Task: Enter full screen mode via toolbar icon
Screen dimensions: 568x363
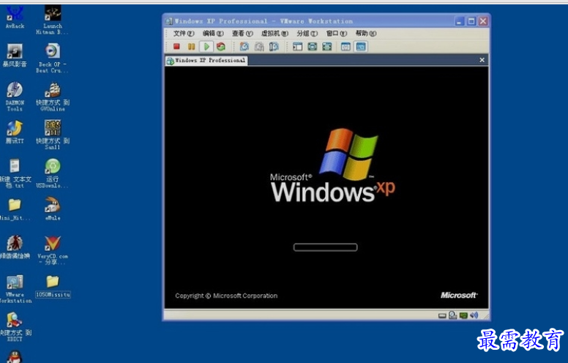Action: [x=327, y=46]
